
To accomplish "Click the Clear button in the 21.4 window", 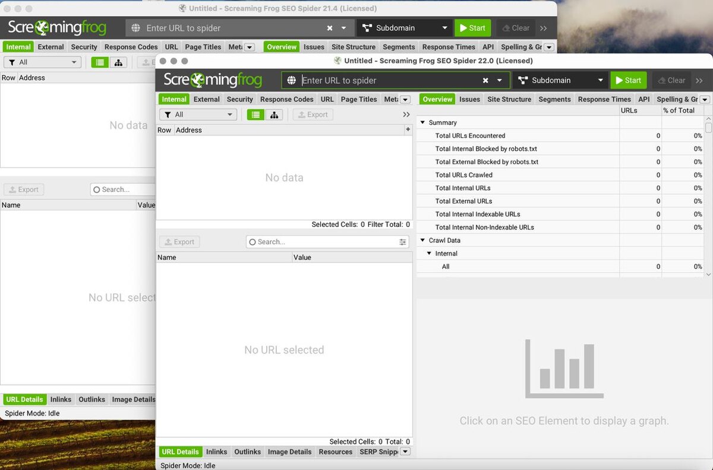I will [x=515, y=28].
